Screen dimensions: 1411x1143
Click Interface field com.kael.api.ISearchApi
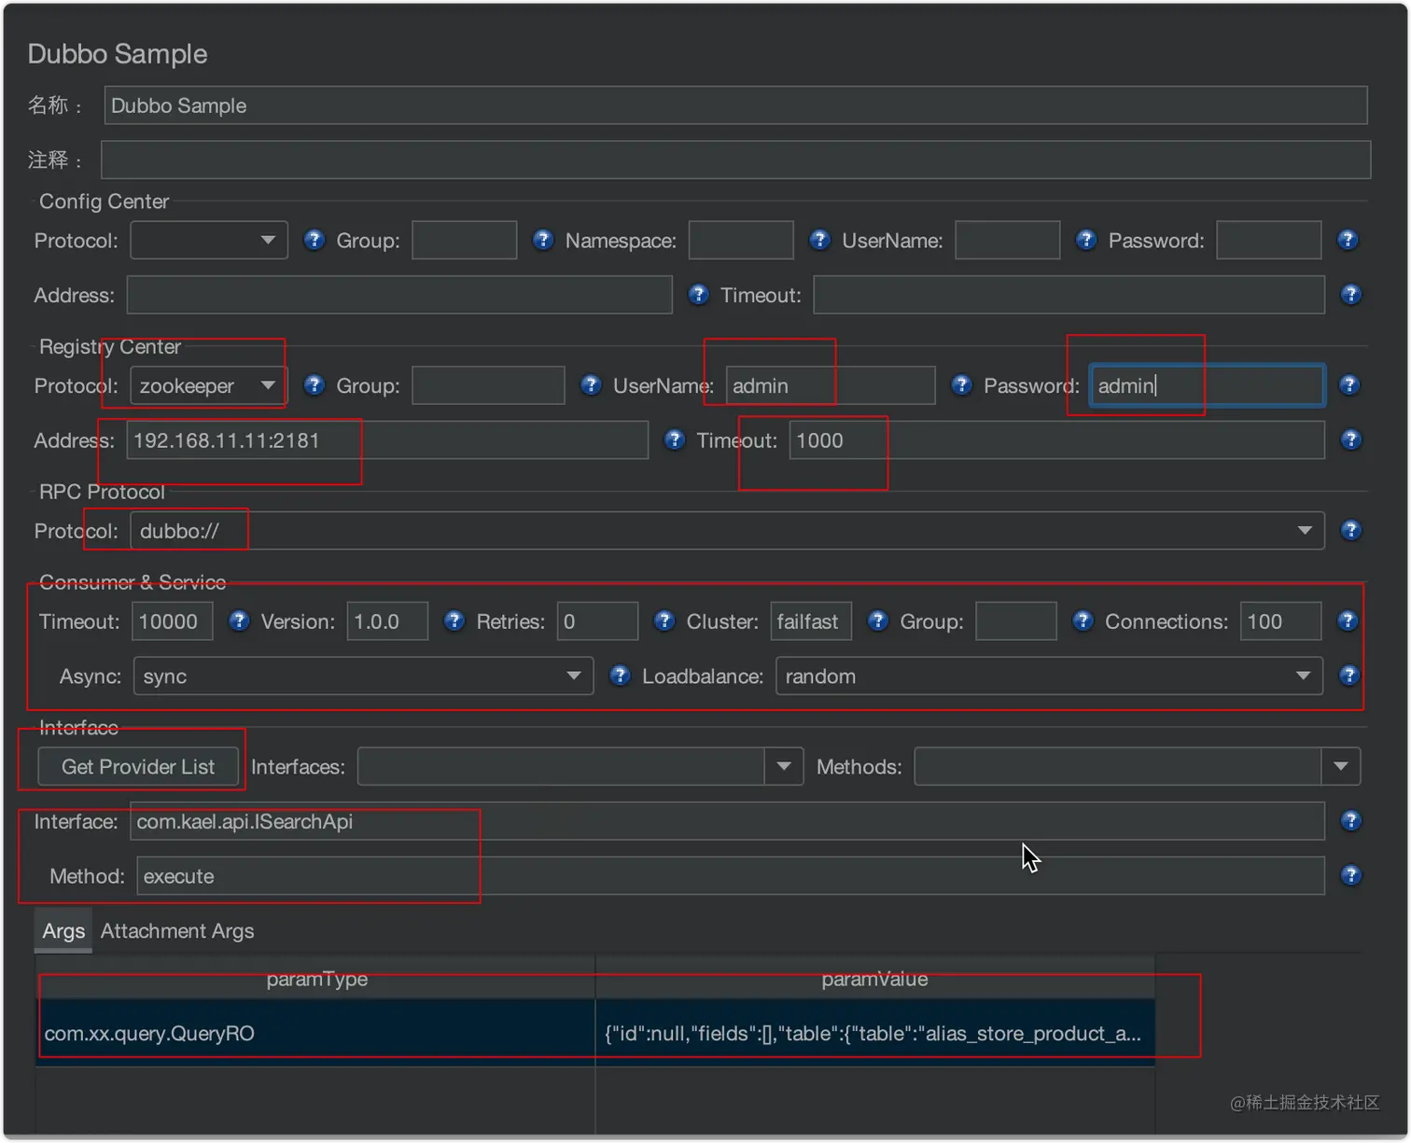(x=727, y=821)
